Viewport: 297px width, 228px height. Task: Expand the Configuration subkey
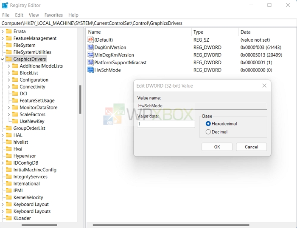(9, 80)
